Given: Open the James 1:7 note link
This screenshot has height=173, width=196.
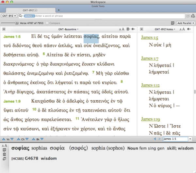Looking at the screenshot, I should click(x=150, y=59).
